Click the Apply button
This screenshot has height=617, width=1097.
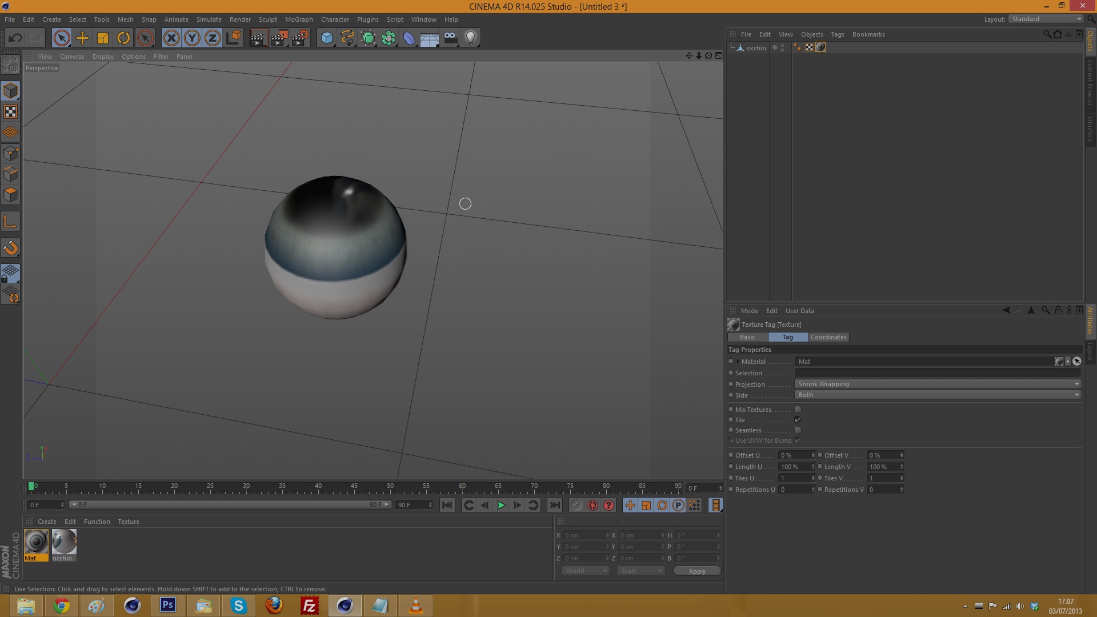pos(697,571)
